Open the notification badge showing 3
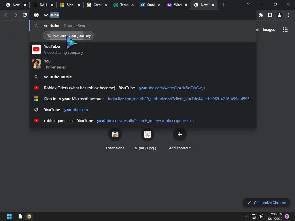295x221 pixels. pos(287,216)
